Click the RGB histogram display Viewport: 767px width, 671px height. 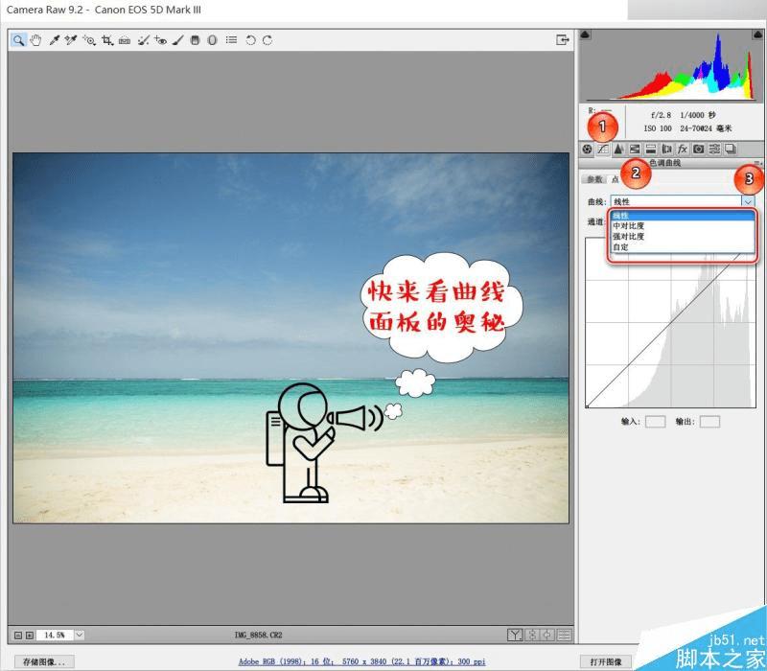click(670, 65)
